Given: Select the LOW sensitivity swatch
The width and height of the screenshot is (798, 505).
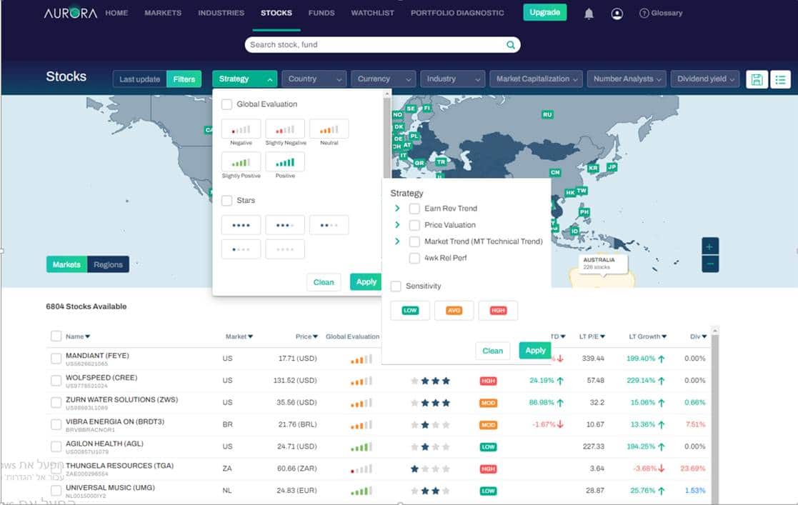Looking at the screenshot, I should 410,311.
